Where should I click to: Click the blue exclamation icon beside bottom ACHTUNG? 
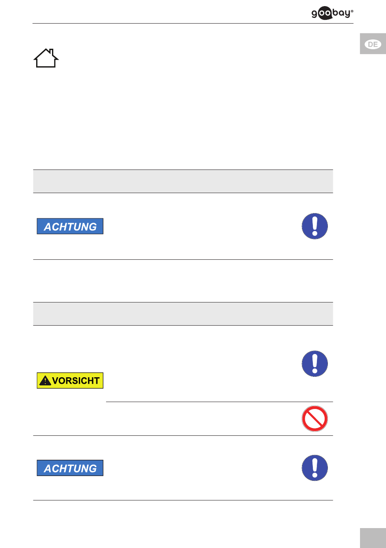[315, 468]
